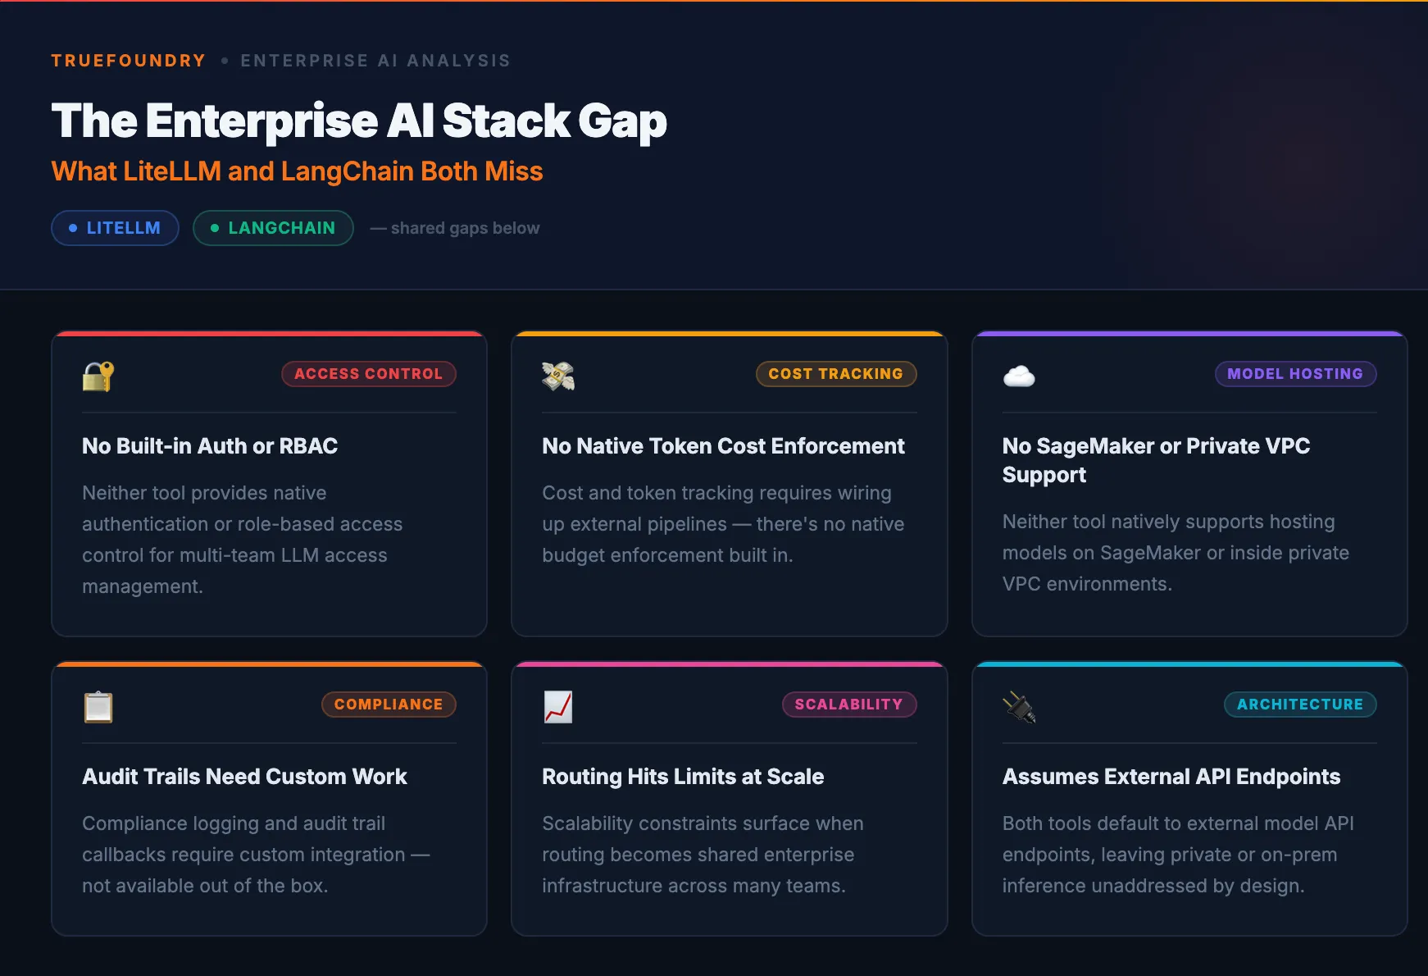Click the TRUEFOUNDRY brand link
Viewport: 1428px width, 976px height.
[x=128, y=60]
